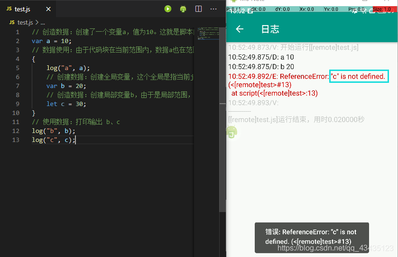The image size is (398, 257).
Task: Click the editor vertical scrollbar
Action: (222, 119)
